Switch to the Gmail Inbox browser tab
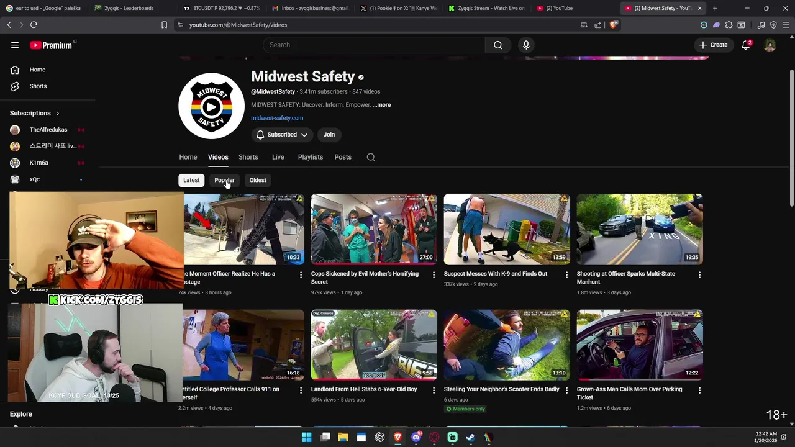This screenshot has height=447, width=795. tap(311, 8)
